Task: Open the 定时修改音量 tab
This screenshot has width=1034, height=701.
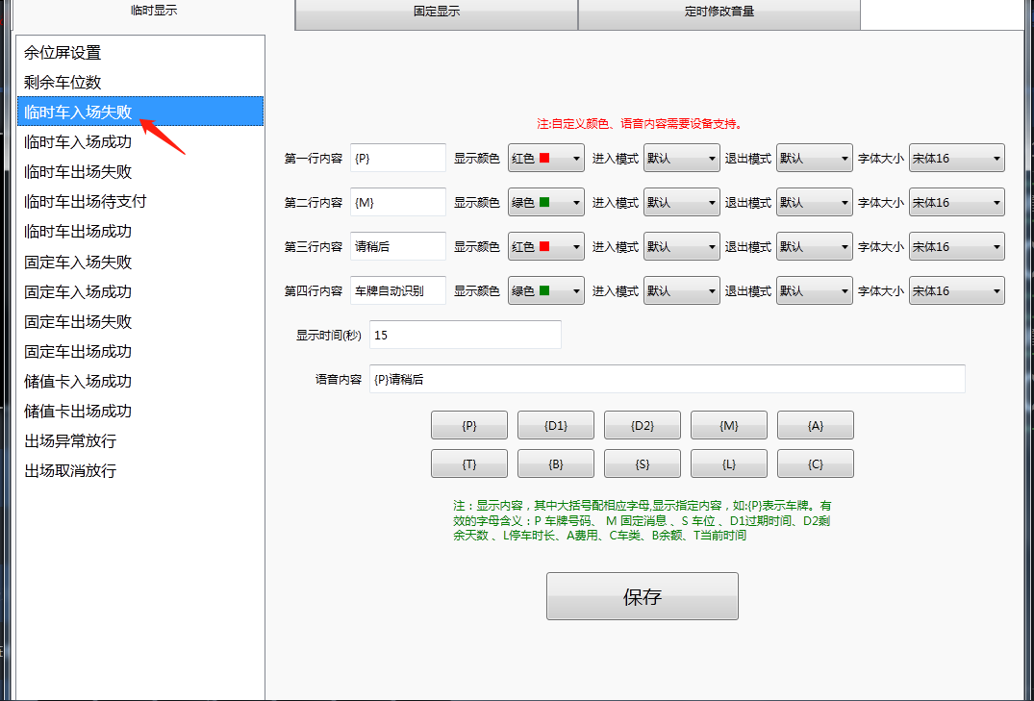Action: click(719, 13)
